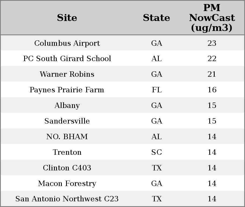Click the State column header
This screenshot has width=245, height=207.
pos(156,18)
